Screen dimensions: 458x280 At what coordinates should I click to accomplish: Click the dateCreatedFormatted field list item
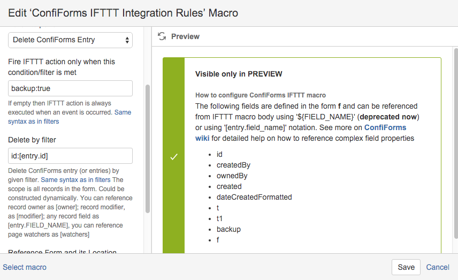coord(254,198)
